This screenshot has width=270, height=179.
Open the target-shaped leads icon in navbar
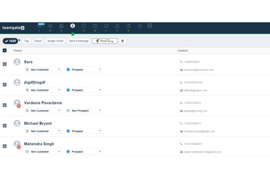50,26
